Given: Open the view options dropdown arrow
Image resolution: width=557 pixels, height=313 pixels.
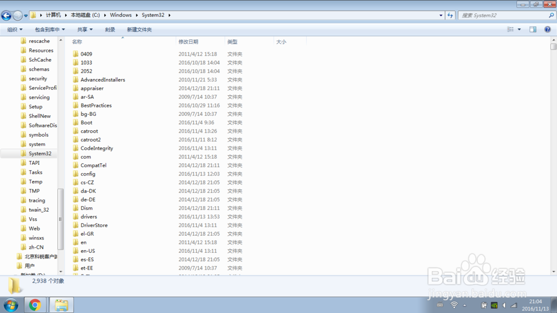Looking at the screenshot, I should (519, 30).
